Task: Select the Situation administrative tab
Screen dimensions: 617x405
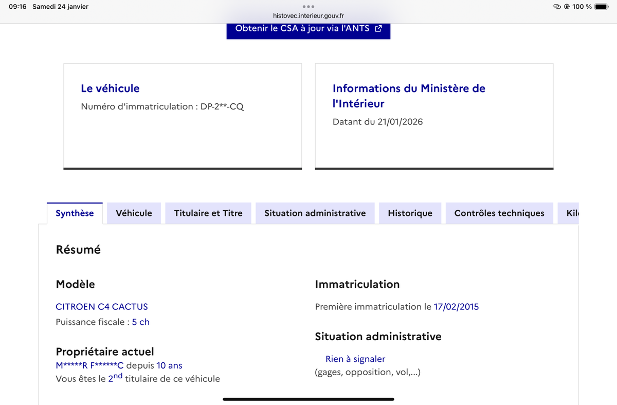Action: (x=315, y=213)
